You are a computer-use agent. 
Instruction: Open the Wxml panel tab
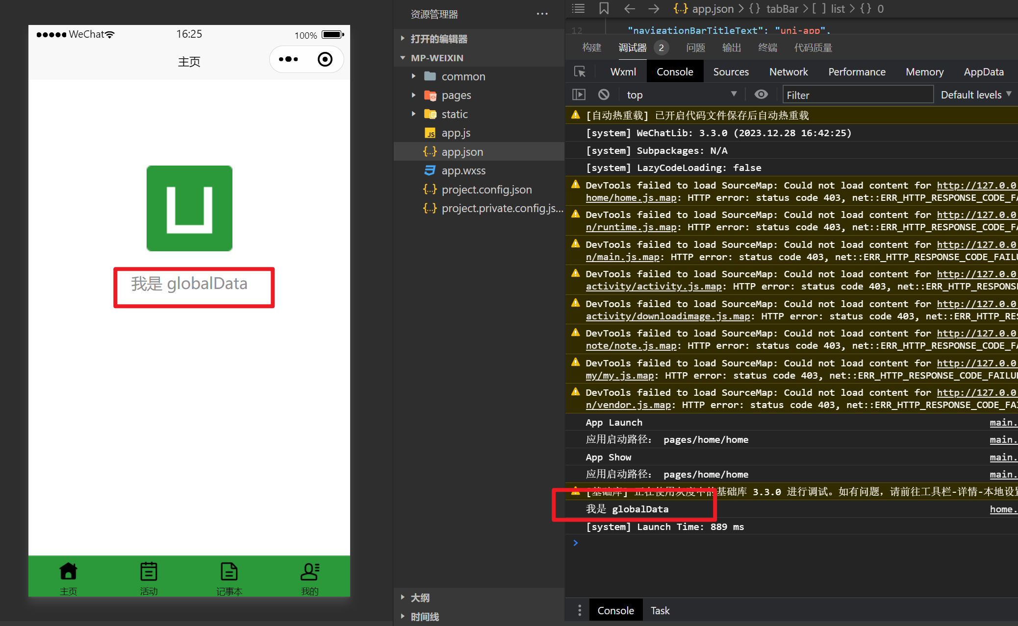[623, 72]
